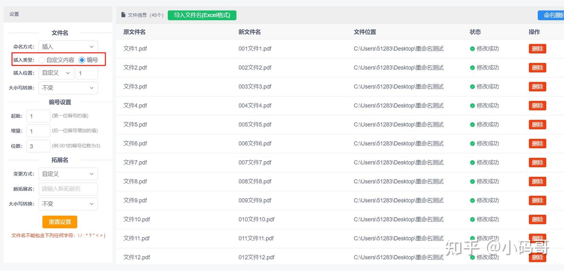
Task: Open extension 大小写转换 dropdown
Action: click(68, 204)
